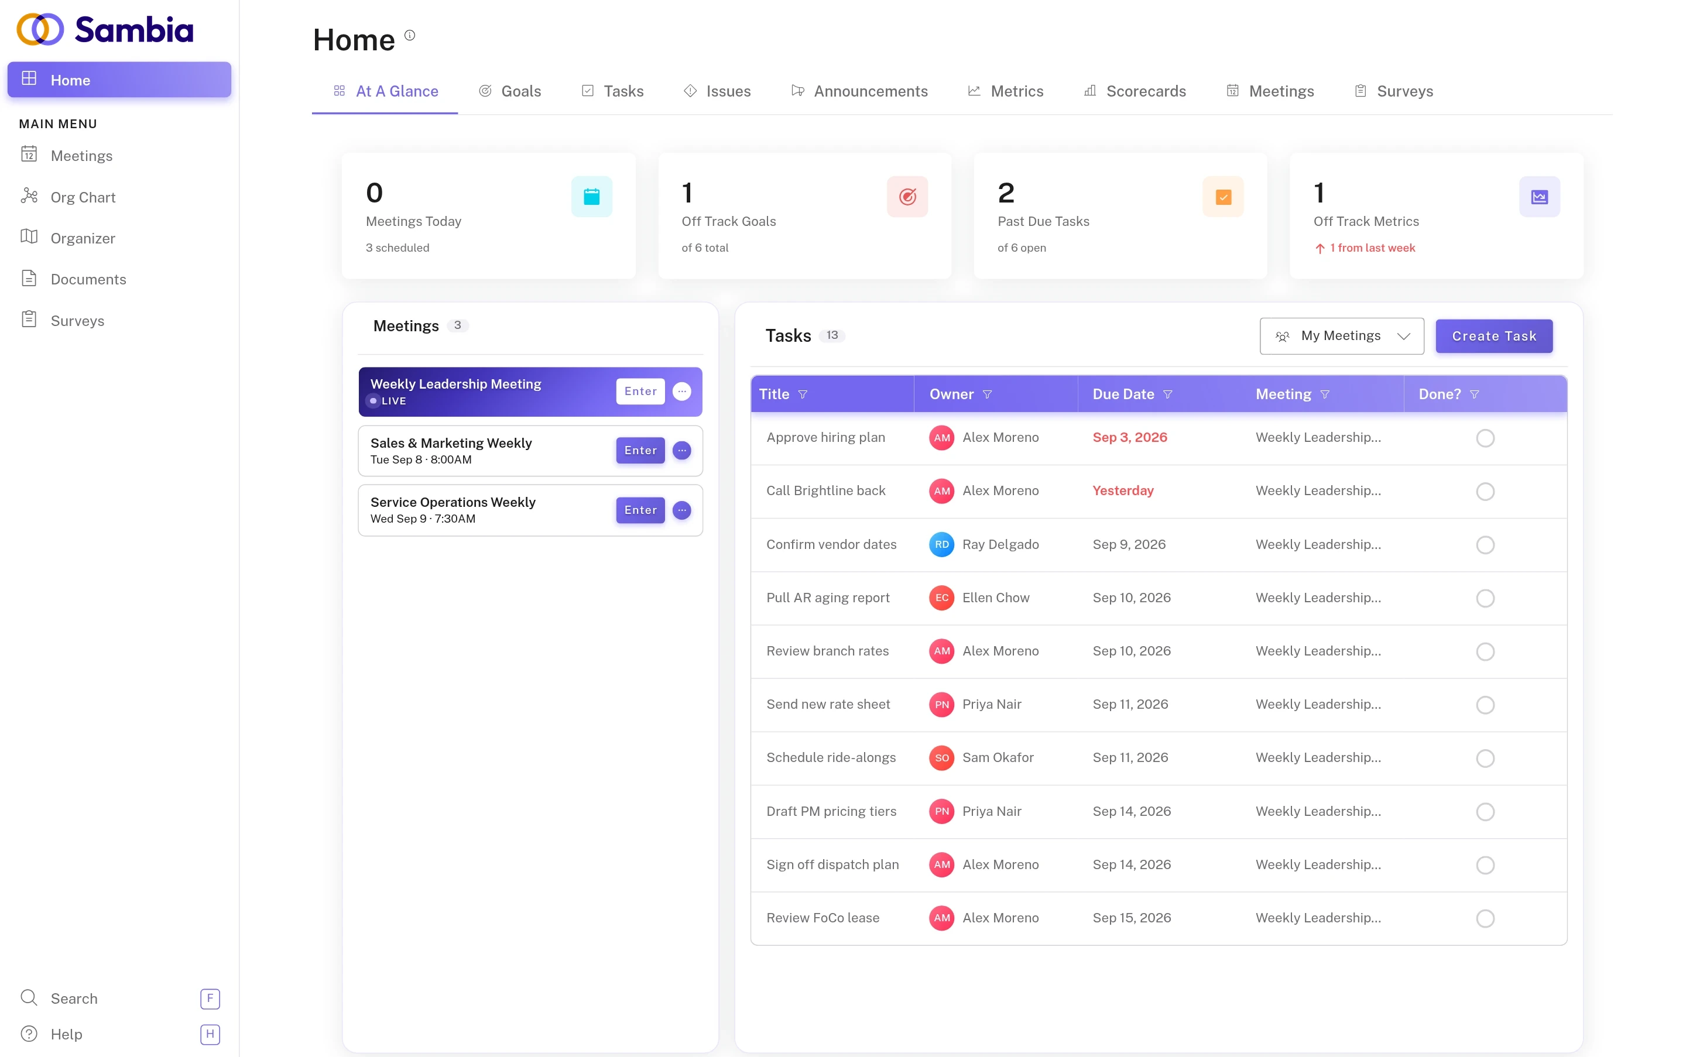Viewport: 1686px width, 1057px height.
Task: Mark Review branch rates as done
Action: (x=1485, y=651)
